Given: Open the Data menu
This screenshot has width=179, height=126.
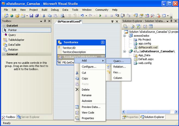Looking at the screenshot, I should point(65,10).
